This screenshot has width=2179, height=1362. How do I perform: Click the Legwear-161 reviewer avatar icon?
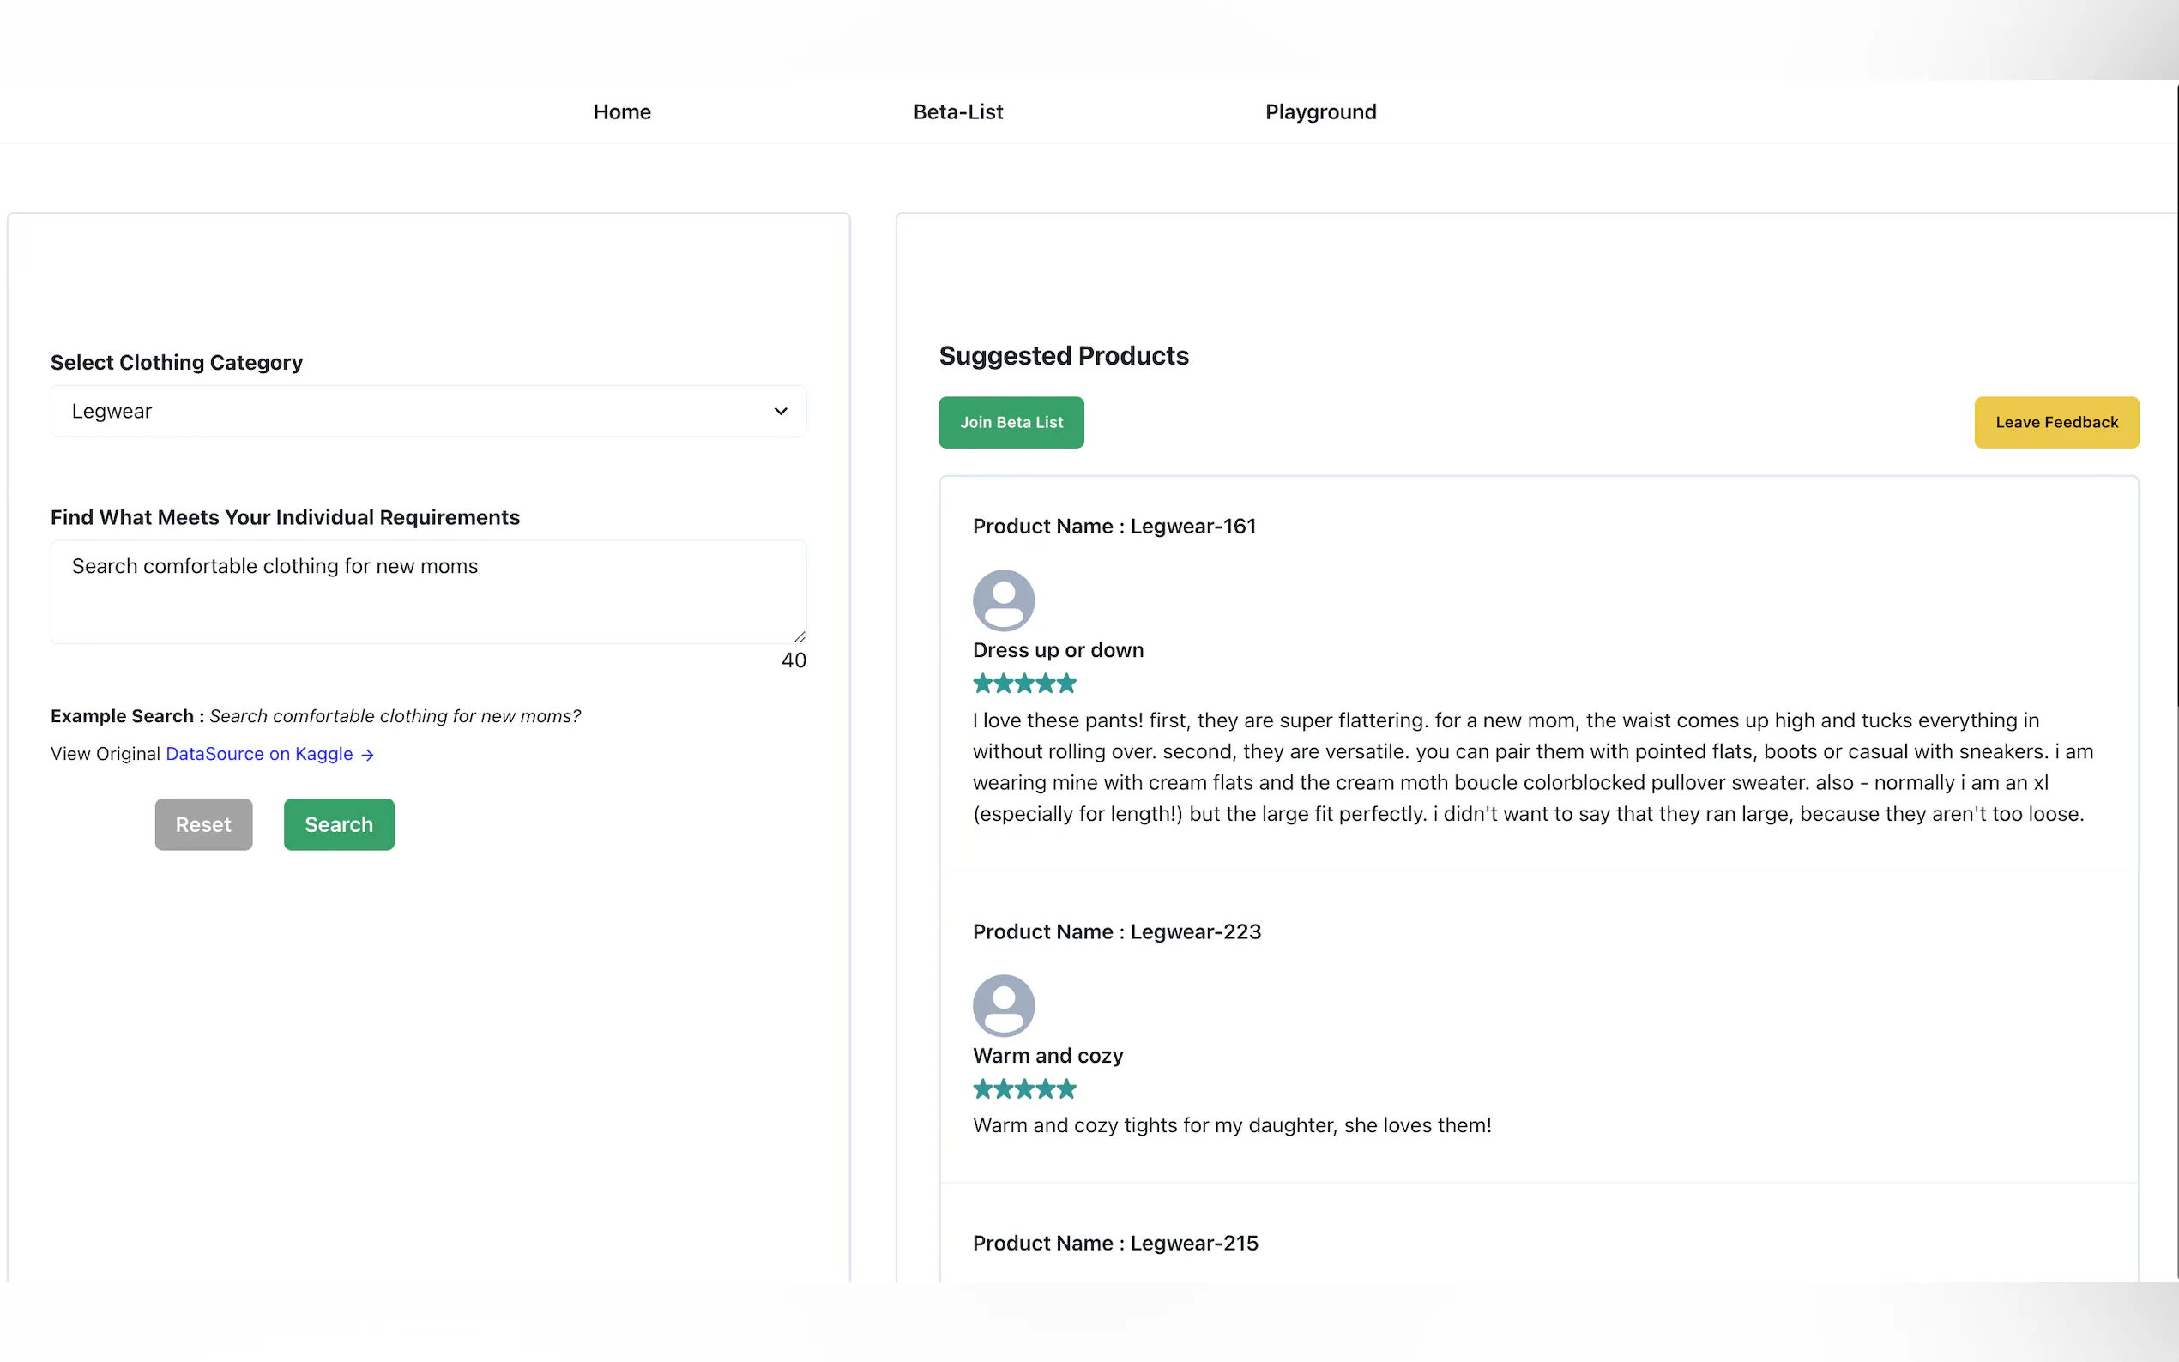pos(1004,601)
